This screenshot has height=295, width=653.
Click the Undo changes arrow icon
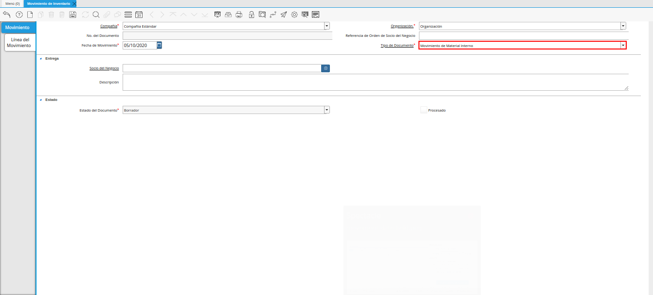(x=7, y=15)
